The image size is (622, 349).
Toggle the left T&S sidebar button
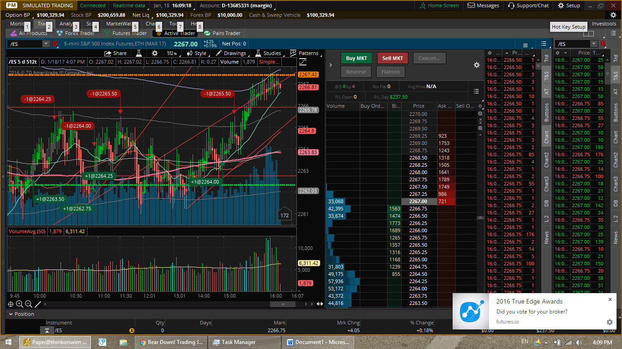click(x=546, y=75)
